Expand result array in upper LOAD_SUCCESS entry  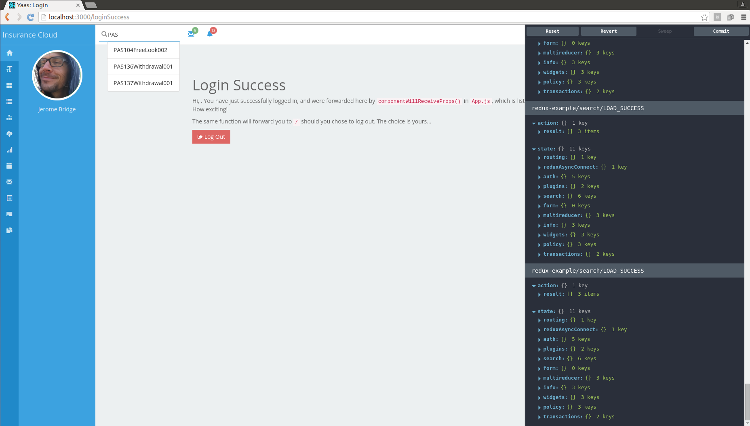[539, 132]
